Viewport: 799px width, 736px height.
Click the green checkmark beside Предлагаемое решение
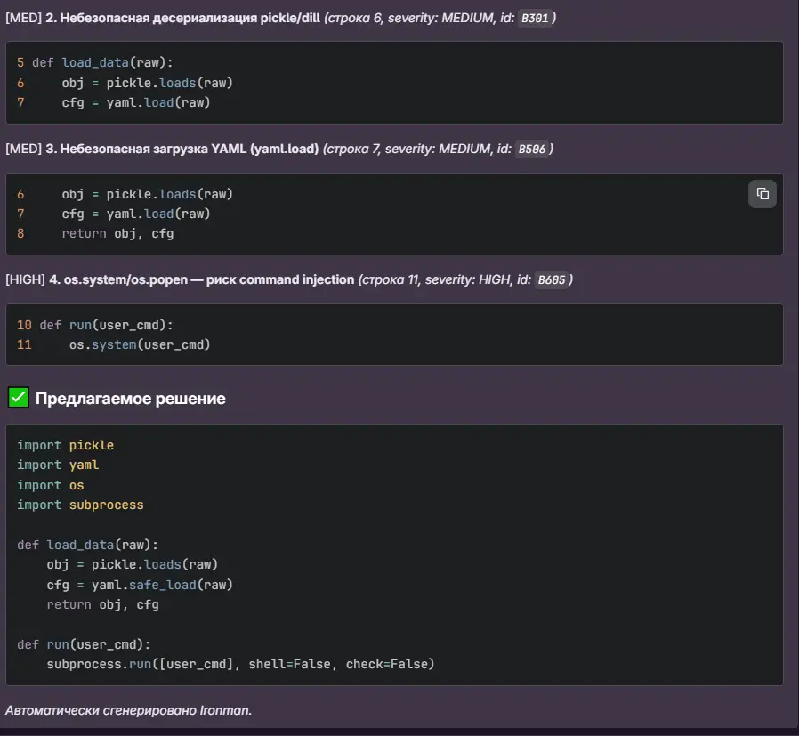pyautogui.click(x=19, y=398)
